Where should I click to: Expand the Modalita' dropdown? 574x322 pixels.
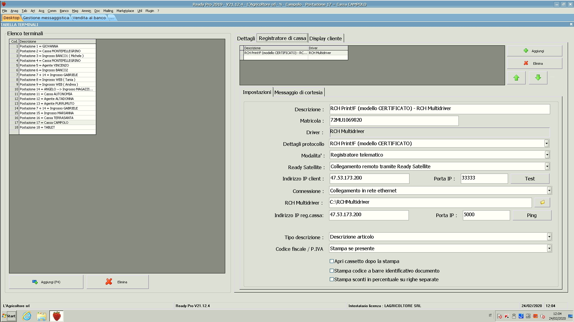[547, 154]
